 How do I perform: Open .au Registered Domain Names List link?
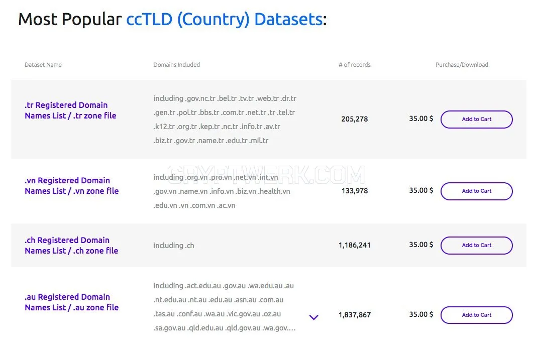tap(71, 302)
